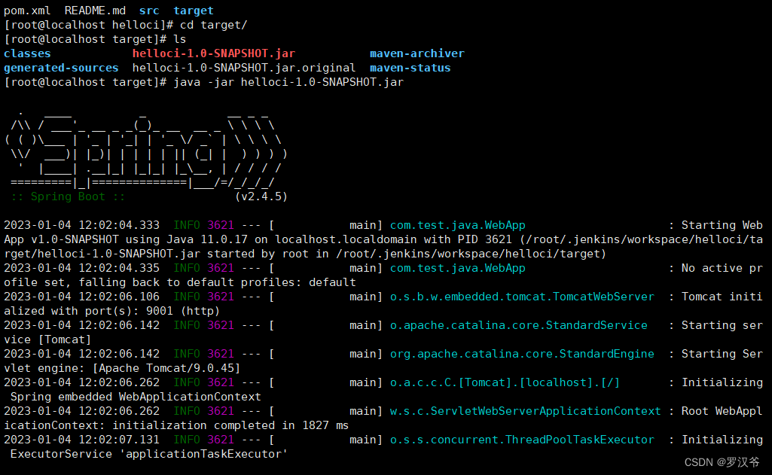This screenshot has height=475, width=772.
Task: Click the classes directory entry
Action: 27,53
